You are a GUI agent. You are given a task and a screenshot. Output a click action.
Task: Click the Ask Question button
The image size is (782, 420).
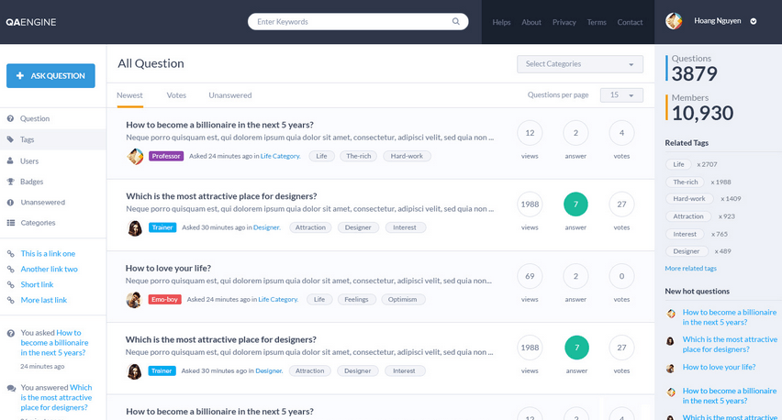(x=50, y=76)
